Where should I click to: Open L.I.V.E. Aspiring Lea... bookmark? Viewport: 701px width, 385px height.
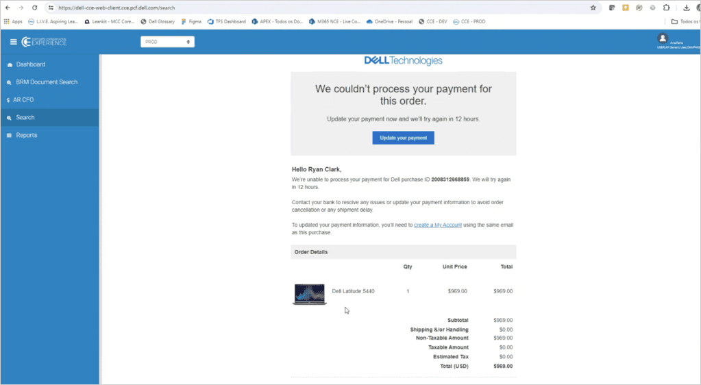click(53, 21)
